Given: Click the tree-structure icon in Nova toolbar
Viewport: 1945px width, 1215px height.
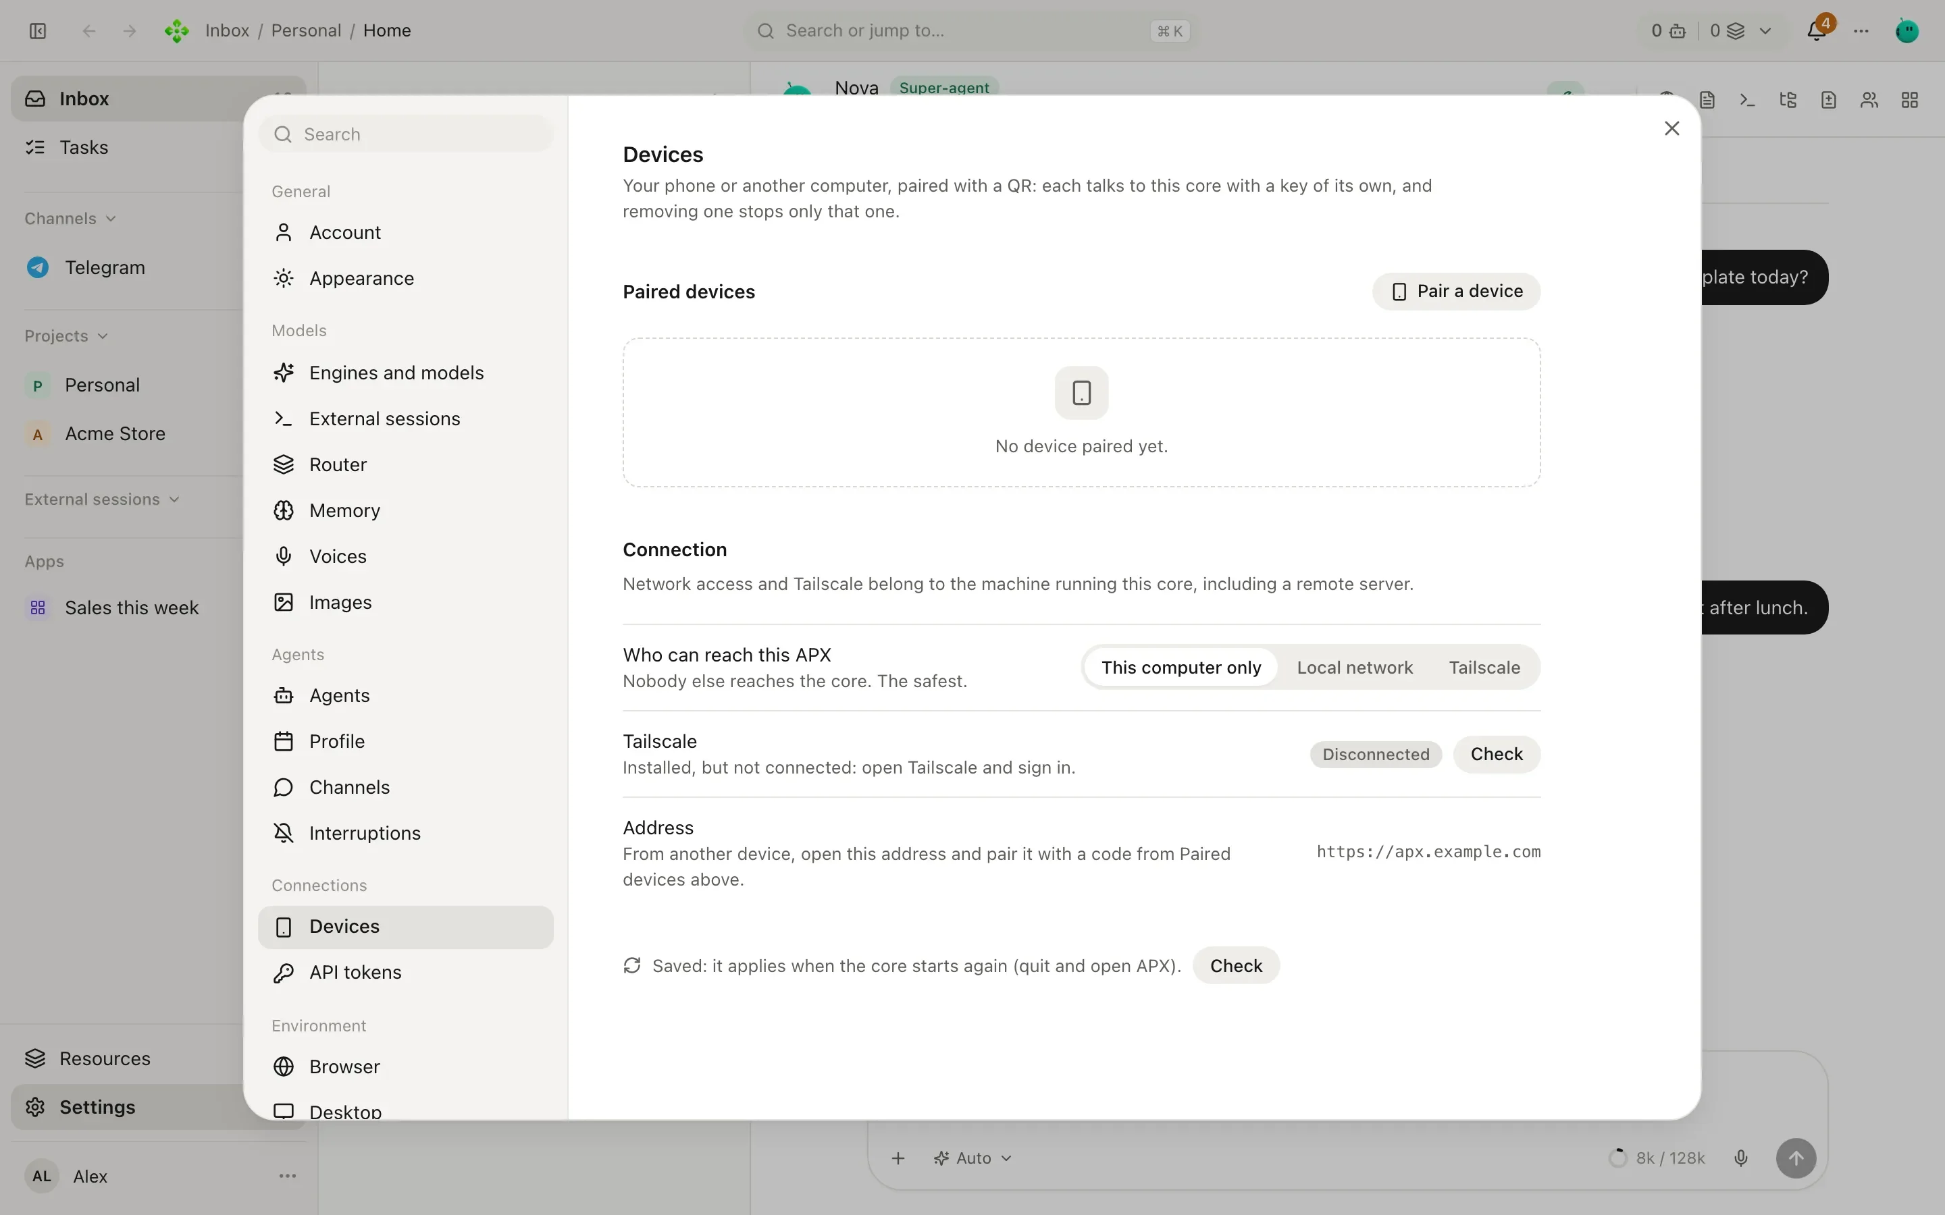Looking at the screenshot, I should coord(1788,100).
